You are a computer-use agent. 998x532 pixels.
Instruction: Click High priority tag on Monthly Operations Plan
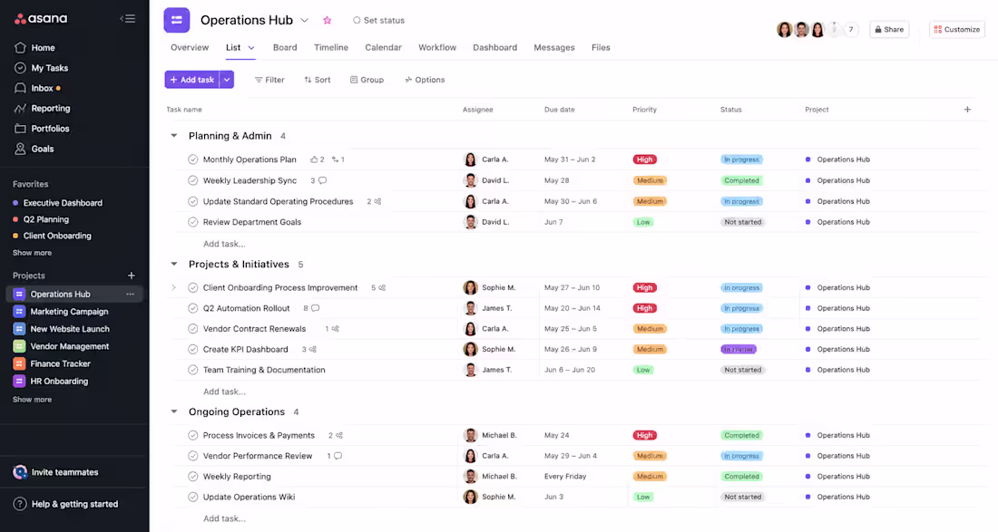click(x=644, y=160)
